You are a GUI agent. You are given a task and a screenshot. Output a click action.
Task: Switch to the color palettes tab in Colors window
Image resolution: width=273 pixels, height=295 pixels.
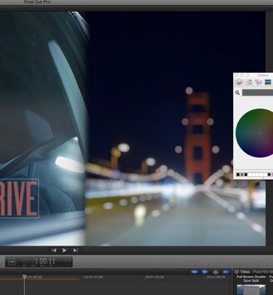coord(258,82)
